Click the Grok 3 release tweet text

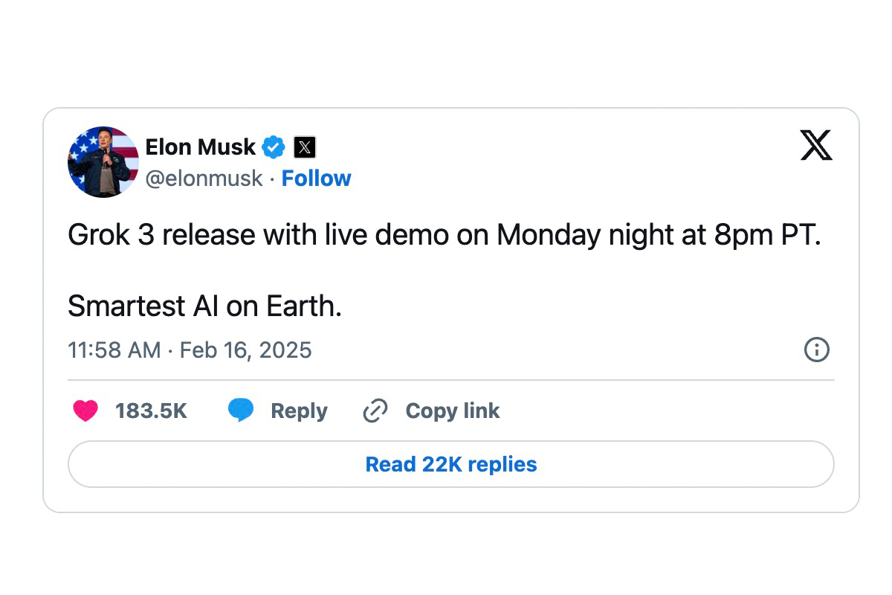[444, 236]
